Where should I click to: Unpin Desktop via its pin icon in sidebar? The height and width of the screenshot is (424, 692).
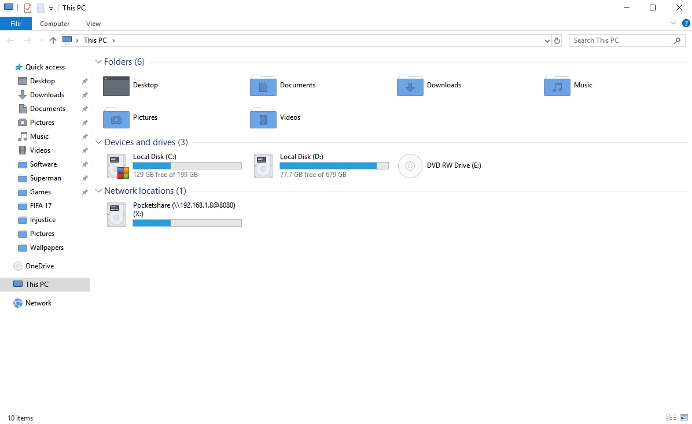point(84,81)
